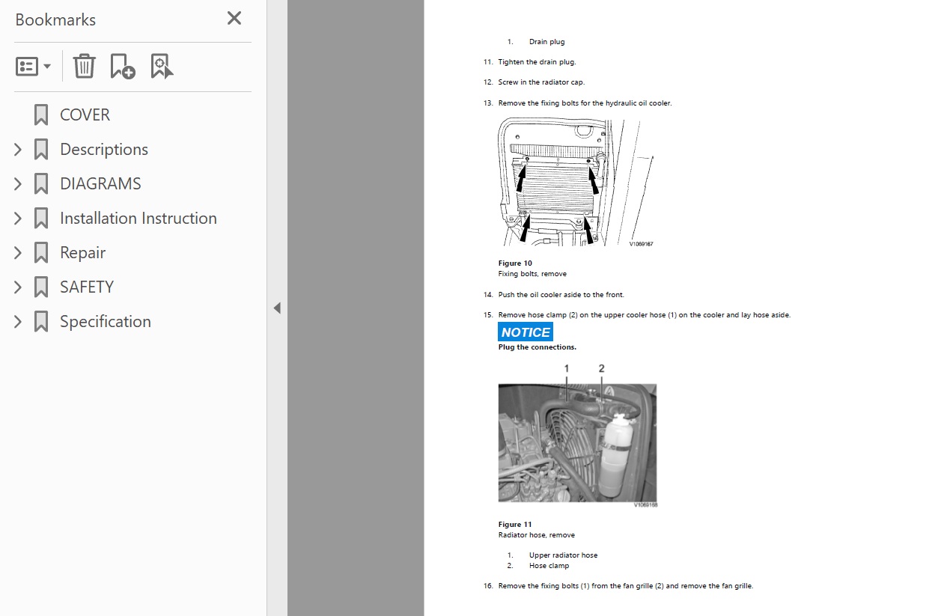Close the Bookmarks panel

pos(234,19)
